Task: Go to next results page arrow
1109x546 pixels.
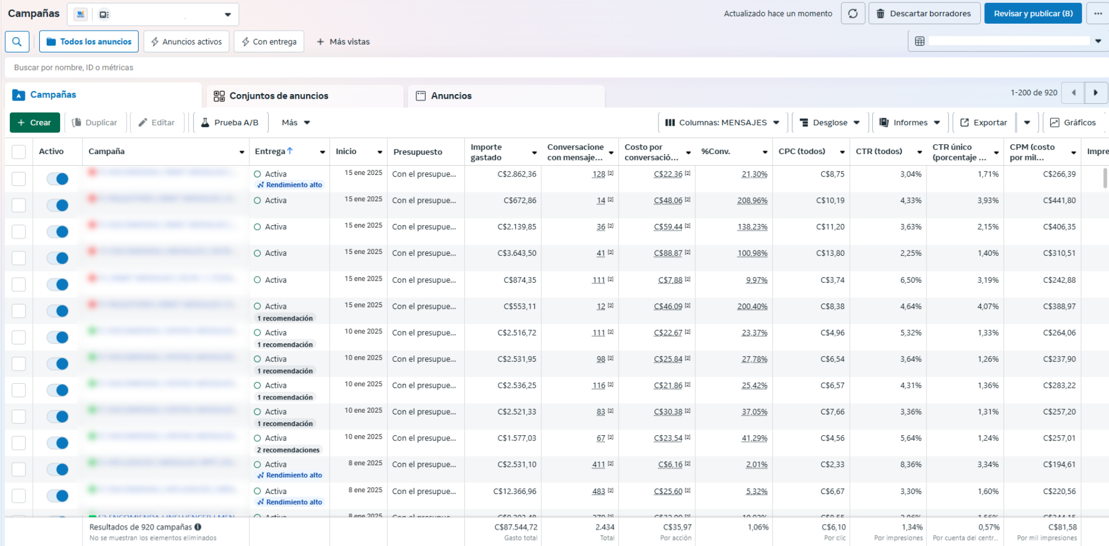Action: click(1096, 92)
